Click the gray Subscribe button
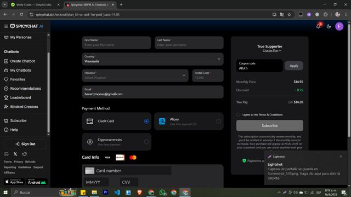Viewport: 351px width, 197px height. (269, 125)
